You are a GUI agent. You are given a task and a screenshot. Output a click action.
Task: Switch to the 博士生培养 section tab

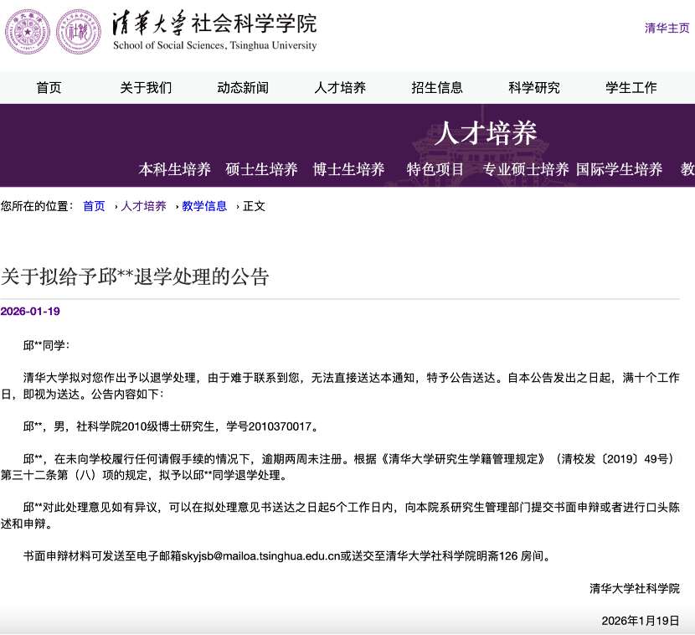pyautogui.click(x=347, y=168)
